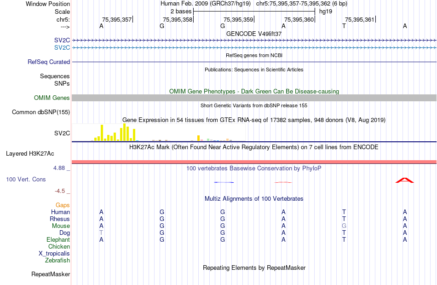Click the pink H3K27Ac signal band

tap(254, 162)
